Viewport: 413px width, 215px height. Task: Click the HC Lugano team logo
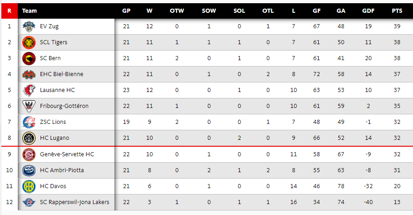point(29,138)
